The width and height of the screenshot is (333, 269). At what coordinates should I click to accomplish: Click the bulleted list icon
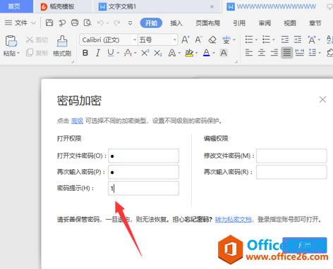click(249, 39)
